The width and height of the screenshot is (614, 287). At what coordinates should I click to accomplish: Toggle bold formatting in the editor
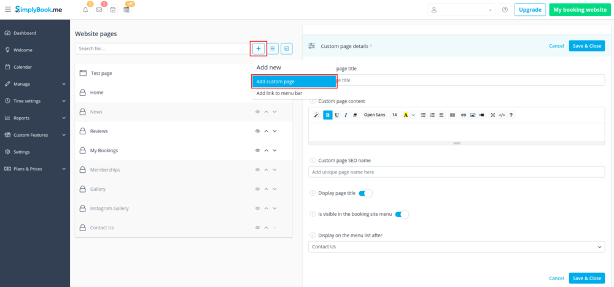tap(327, 115)
